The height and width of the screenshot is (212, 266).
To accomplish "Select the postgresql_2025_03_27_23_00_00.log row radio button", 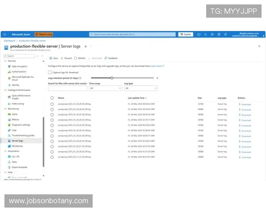I will pyautogui.click(x=52, y=157).
